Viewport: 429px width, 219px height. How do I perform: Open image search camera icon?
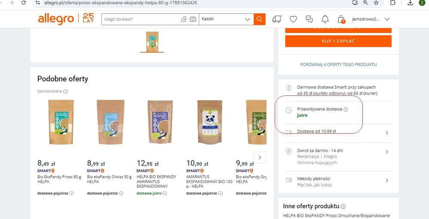(193, 19)
